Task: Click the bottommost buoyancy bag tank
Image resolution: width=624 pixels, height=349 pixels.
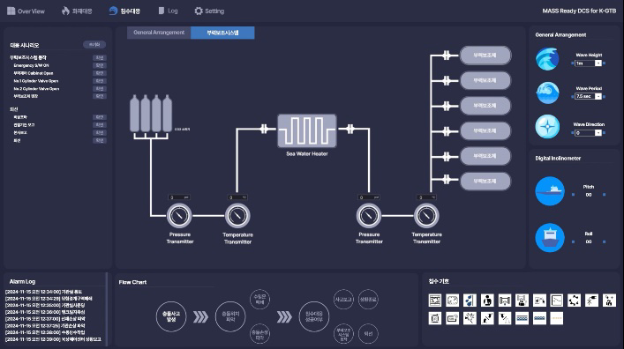Action: pyautogui.click(x=485, y=182)
